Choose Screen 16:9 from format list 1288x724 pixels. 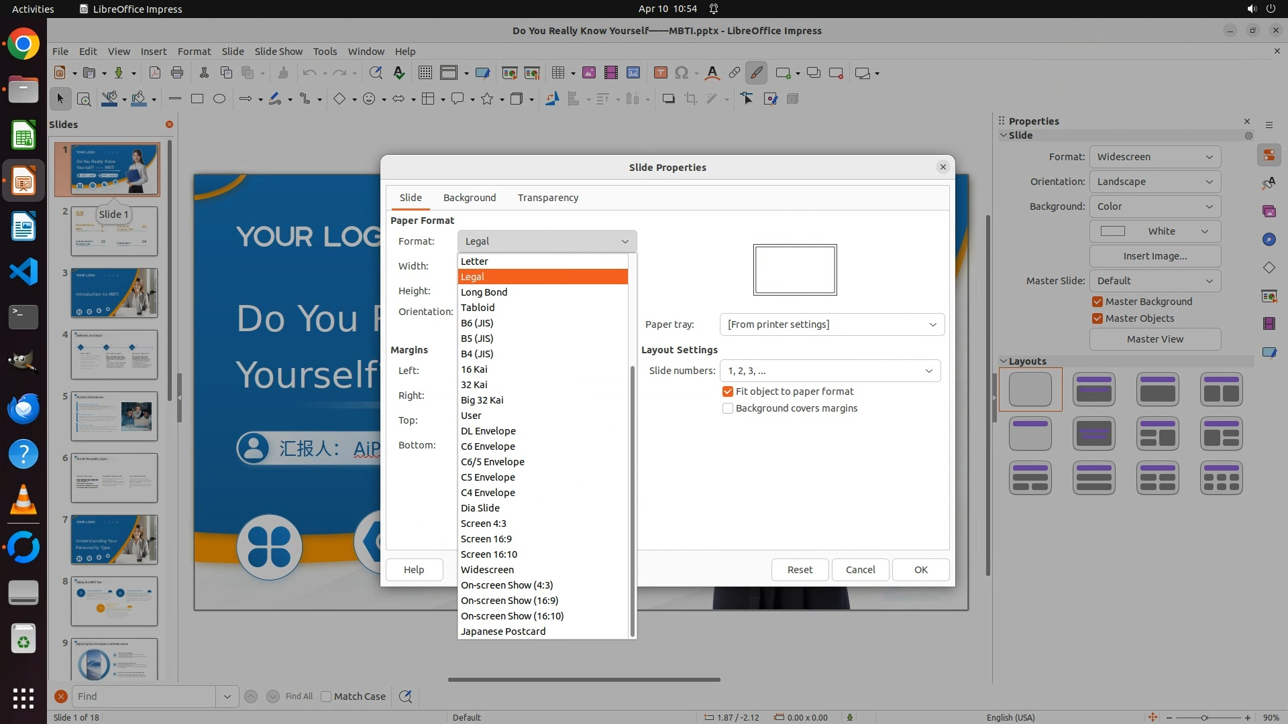point(486,539)
